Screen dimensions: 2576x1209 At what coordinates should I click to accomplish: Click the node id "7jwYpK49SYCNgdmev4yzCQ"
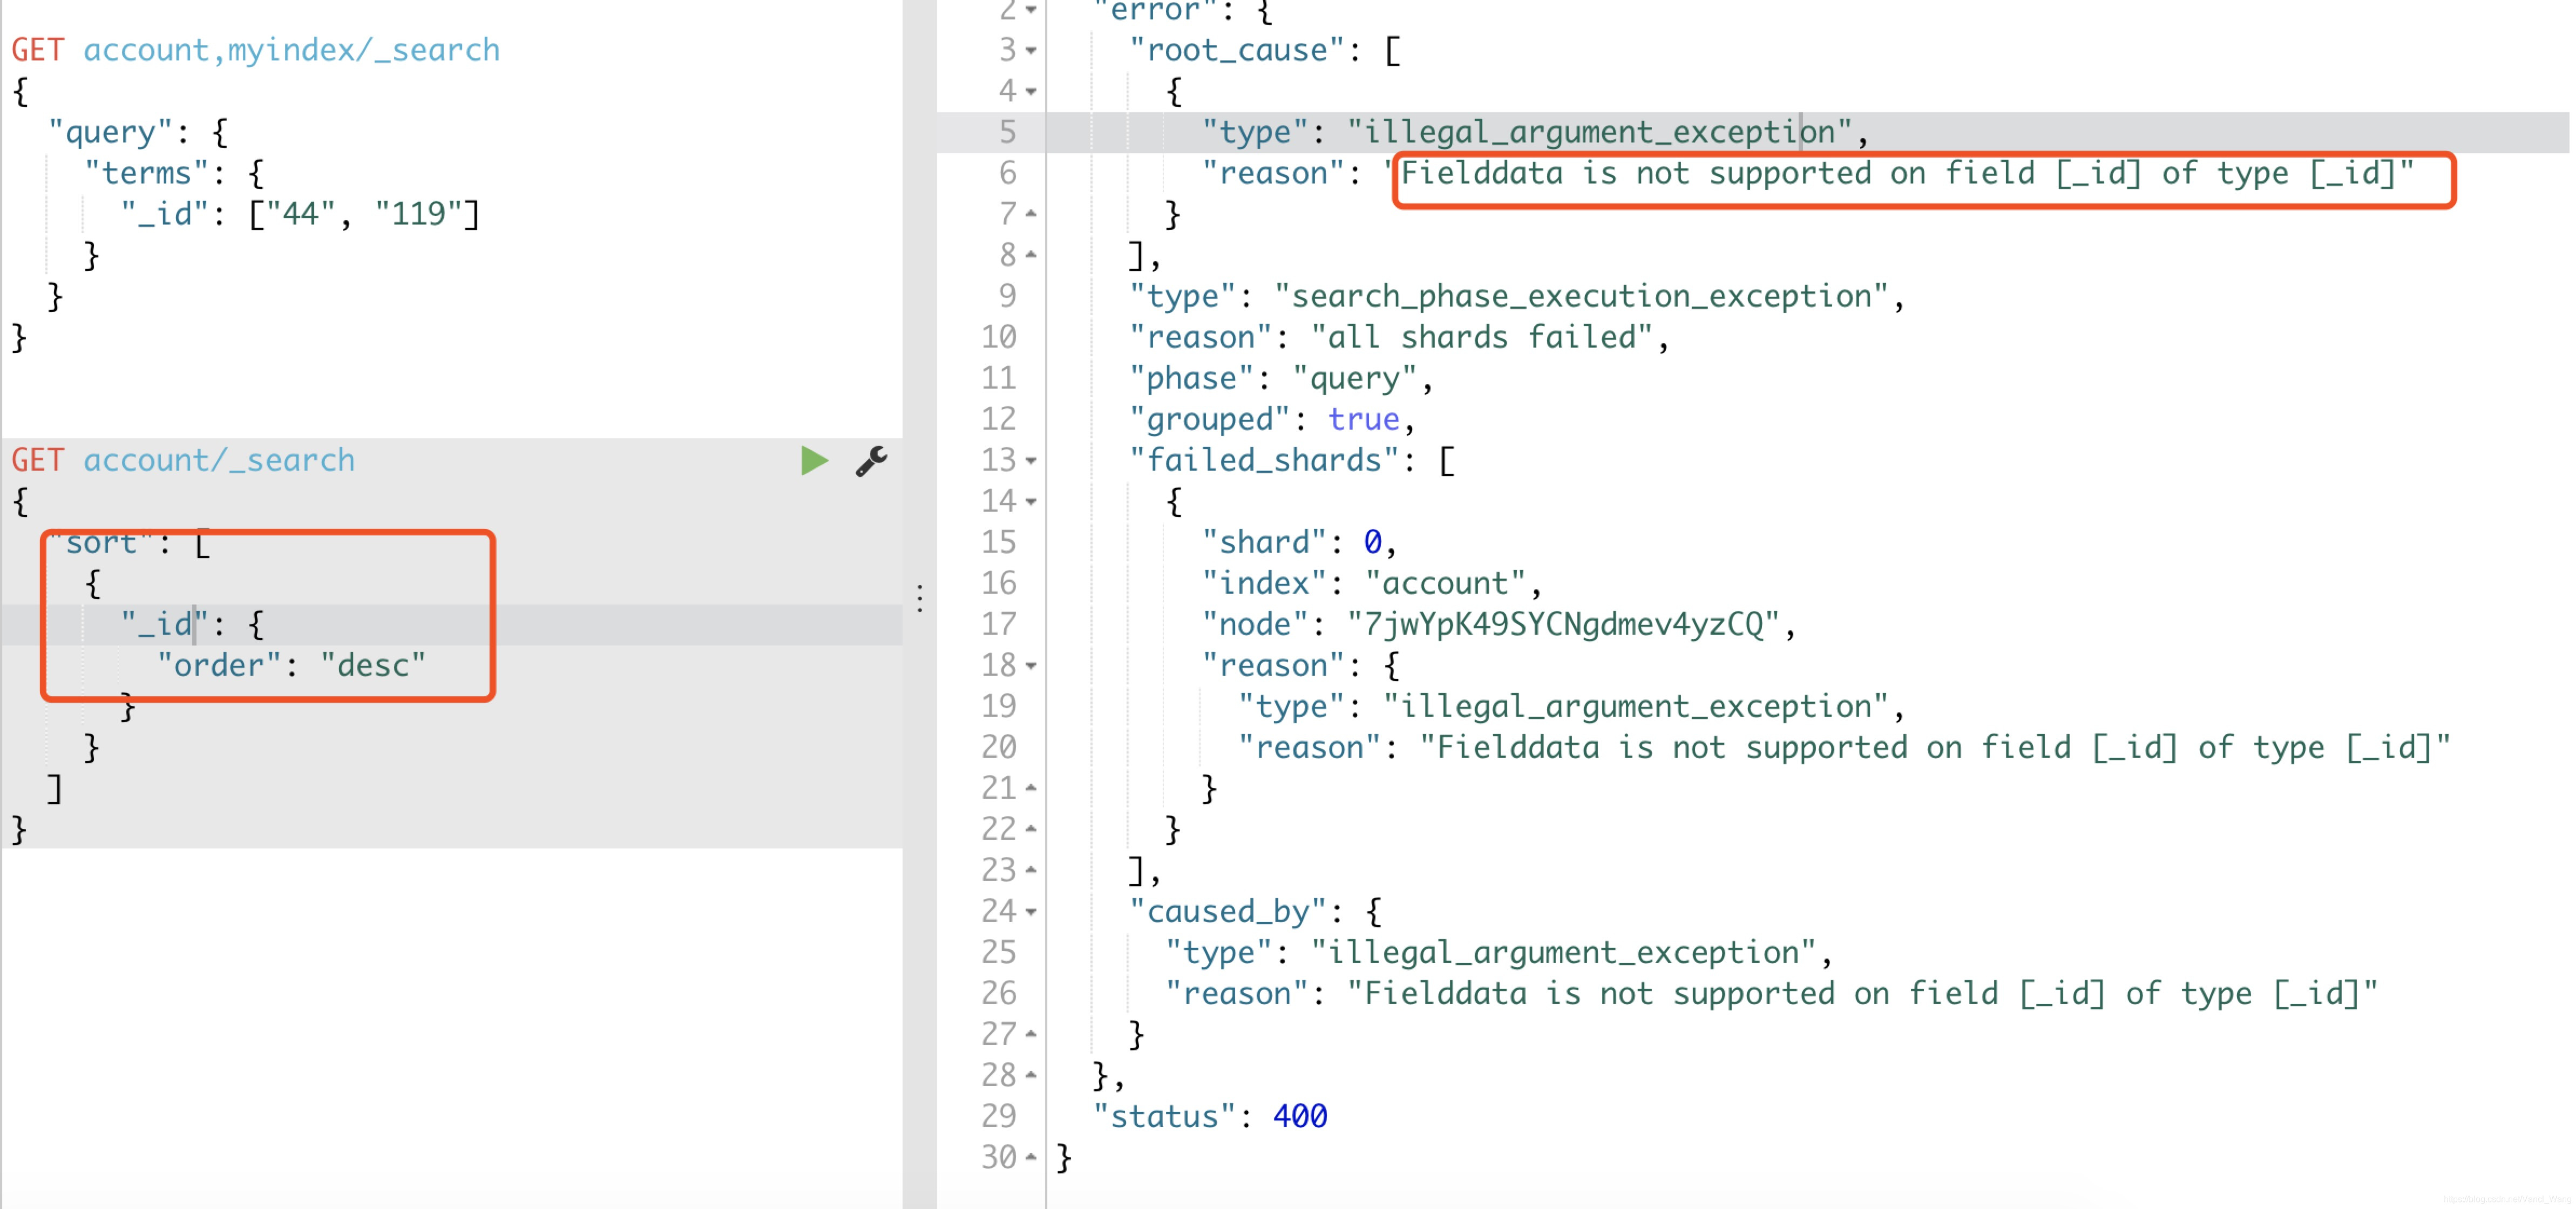[x=1563, y=624]
